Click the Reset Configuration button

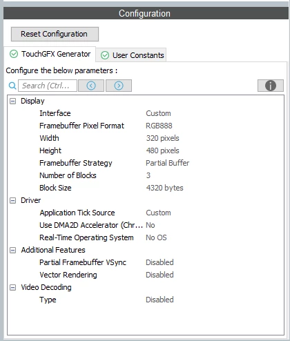(x=55, y=34)
